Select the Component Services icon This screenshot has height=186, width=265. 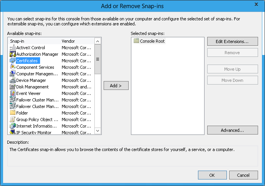pyautogui.click(x=13, y=67)
